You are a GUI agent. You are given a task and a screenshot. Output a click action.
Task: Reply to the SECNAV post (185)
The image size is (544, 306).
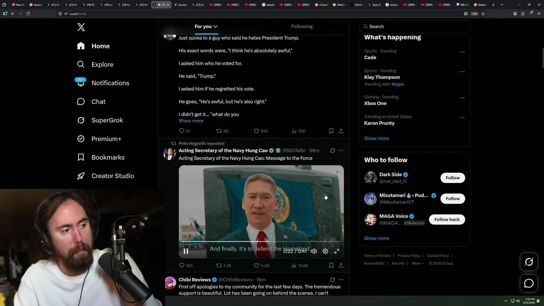click(186, 266)
